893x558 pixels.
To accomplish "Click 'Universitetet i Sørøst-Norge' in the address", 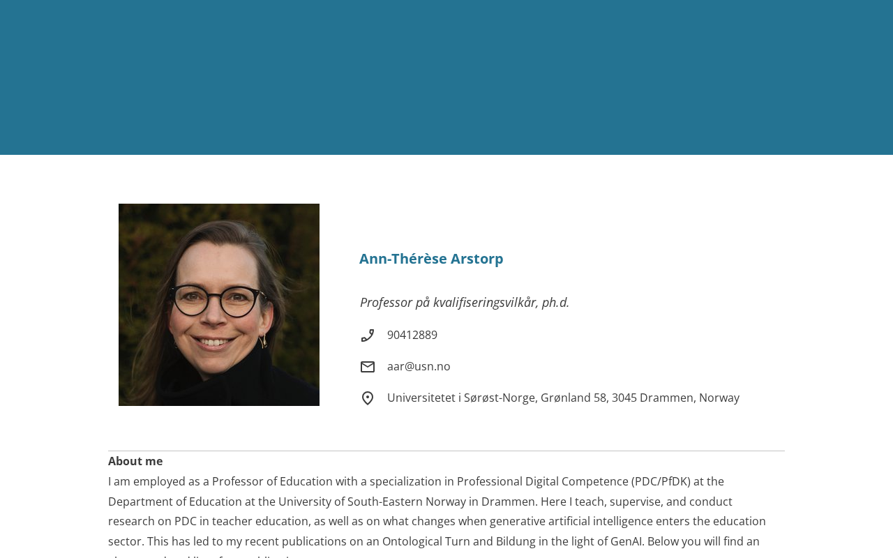I will pos(461,398).
